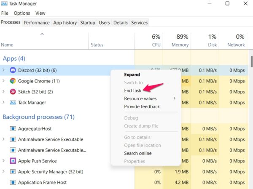Click the Background processes (71) heading
Screen dimensions: 253x189
(x=39, y=117)
